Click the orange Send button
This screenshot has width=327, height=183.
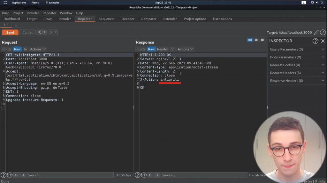coord(10,32)
